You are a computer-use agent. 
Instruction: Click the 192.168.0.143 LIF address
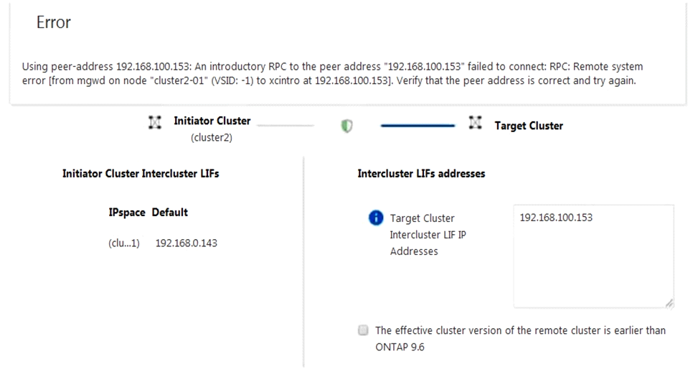pyautogui.click(x=186, y=243)
